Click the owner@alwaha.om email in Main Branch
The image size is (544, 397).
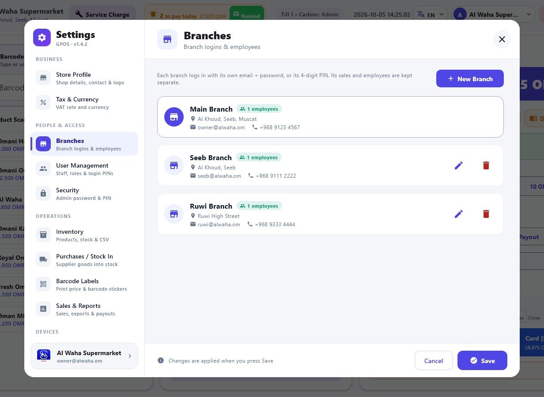221,127
